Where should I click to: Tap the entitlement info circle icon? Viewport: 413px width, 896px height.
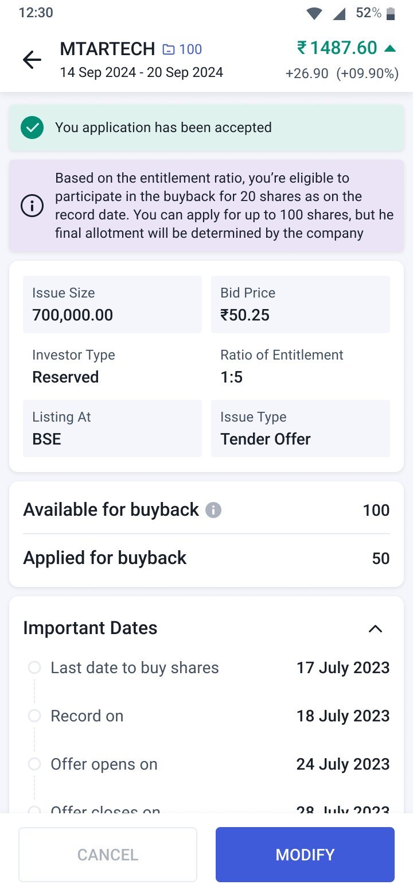pos(32,206)
